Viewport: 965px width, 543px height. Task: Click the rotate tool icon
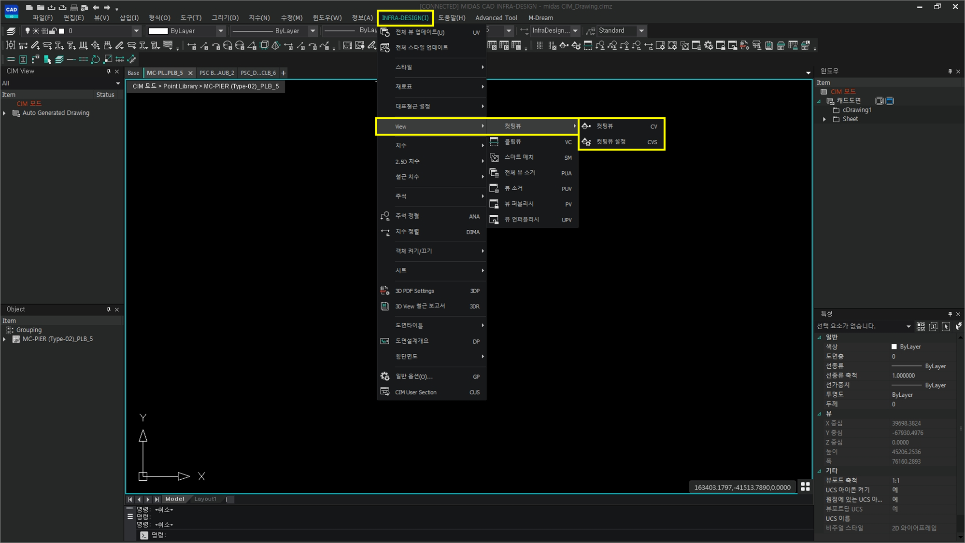pos(95,59)
